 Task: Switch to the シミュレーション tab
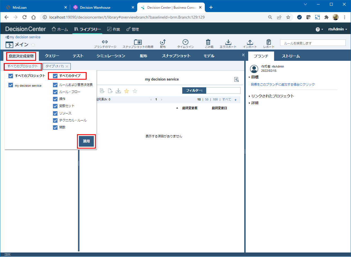pyautogui.click(x=111, y=56)
